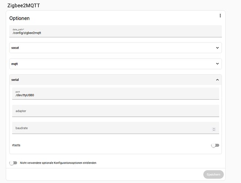This screenshot has height=183, width=241.
Task: Collapse the serial section chevron
Action: click(x=217, y=80)
